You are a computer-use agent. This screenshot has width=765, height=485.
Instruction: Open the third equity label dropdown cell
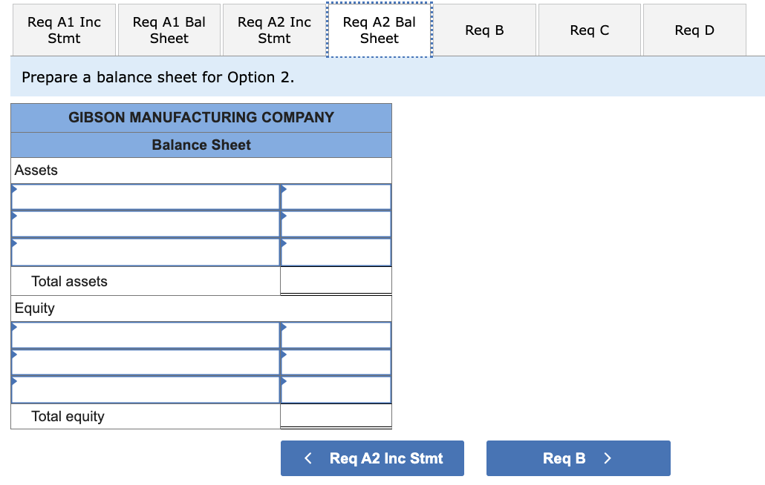[145, 389]
